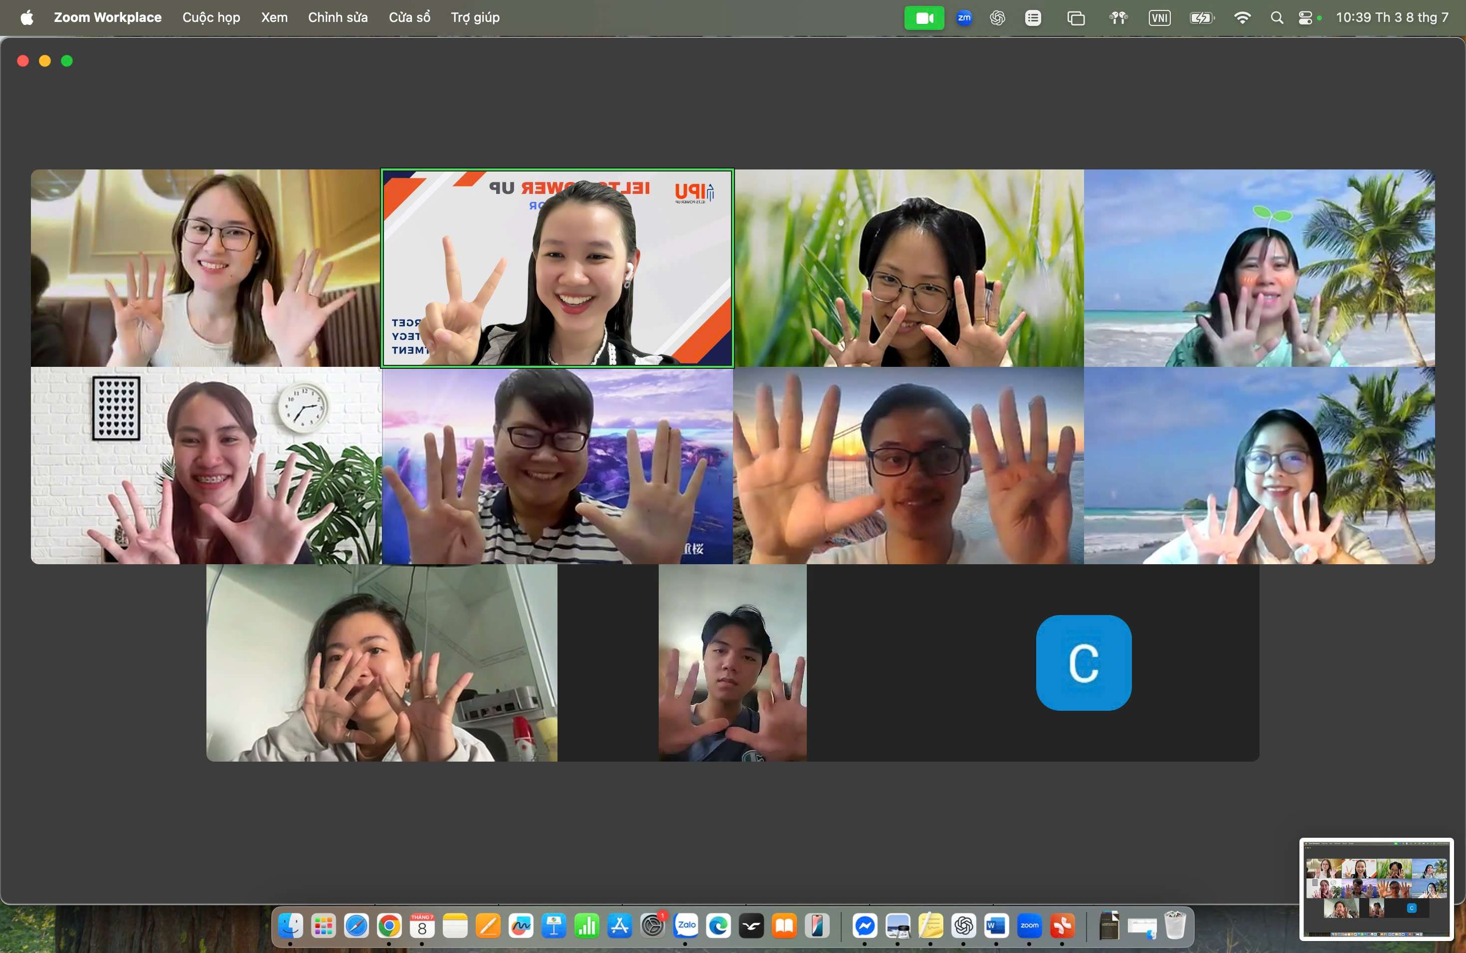This screenshot has width=1466, height=953.
Task: Open Finder from the Dock
Action: click(x=290, y=925)
